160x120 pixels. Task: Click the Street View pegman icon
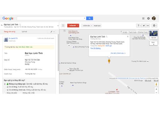[156, 84]
